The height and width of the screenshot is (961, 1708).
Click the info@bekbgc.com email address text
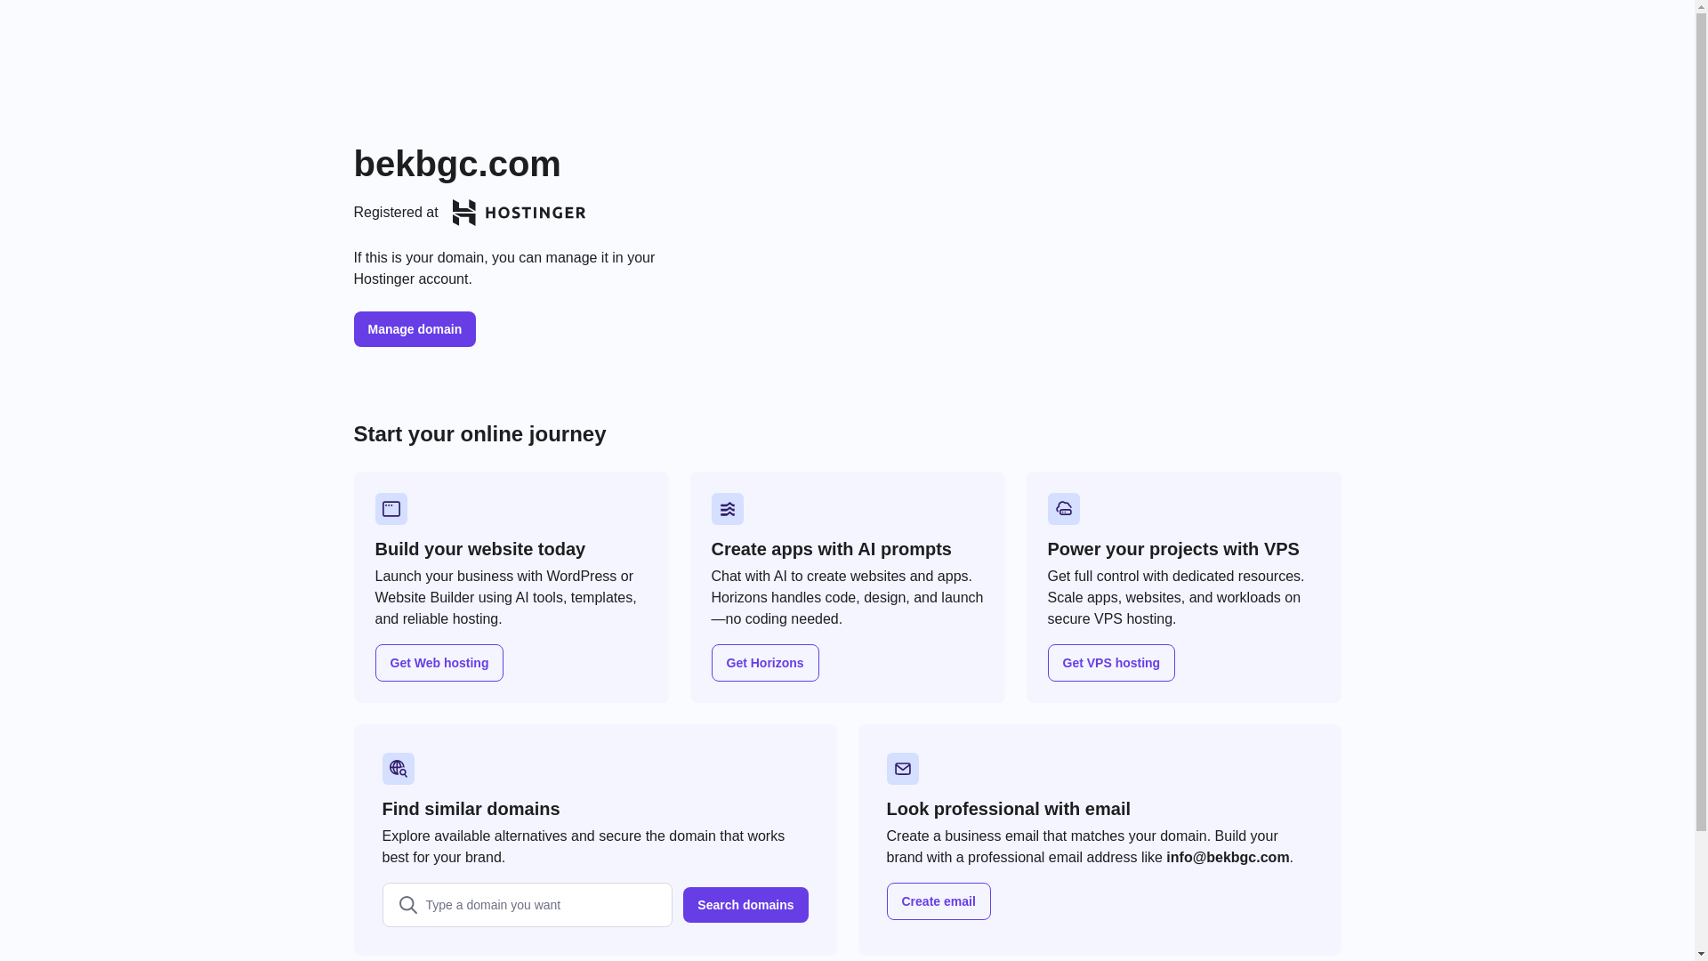(x=1227, y=858)
